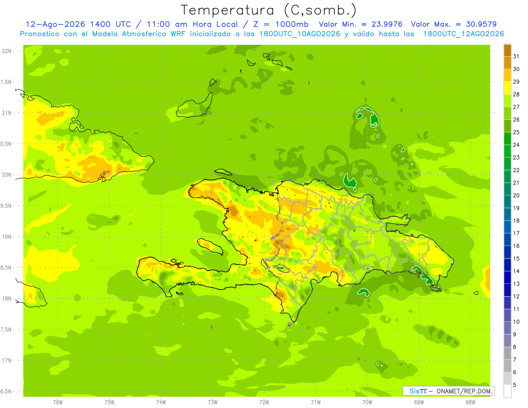
Task: Click the '15' label on the color scale
Action: [516, 258]
